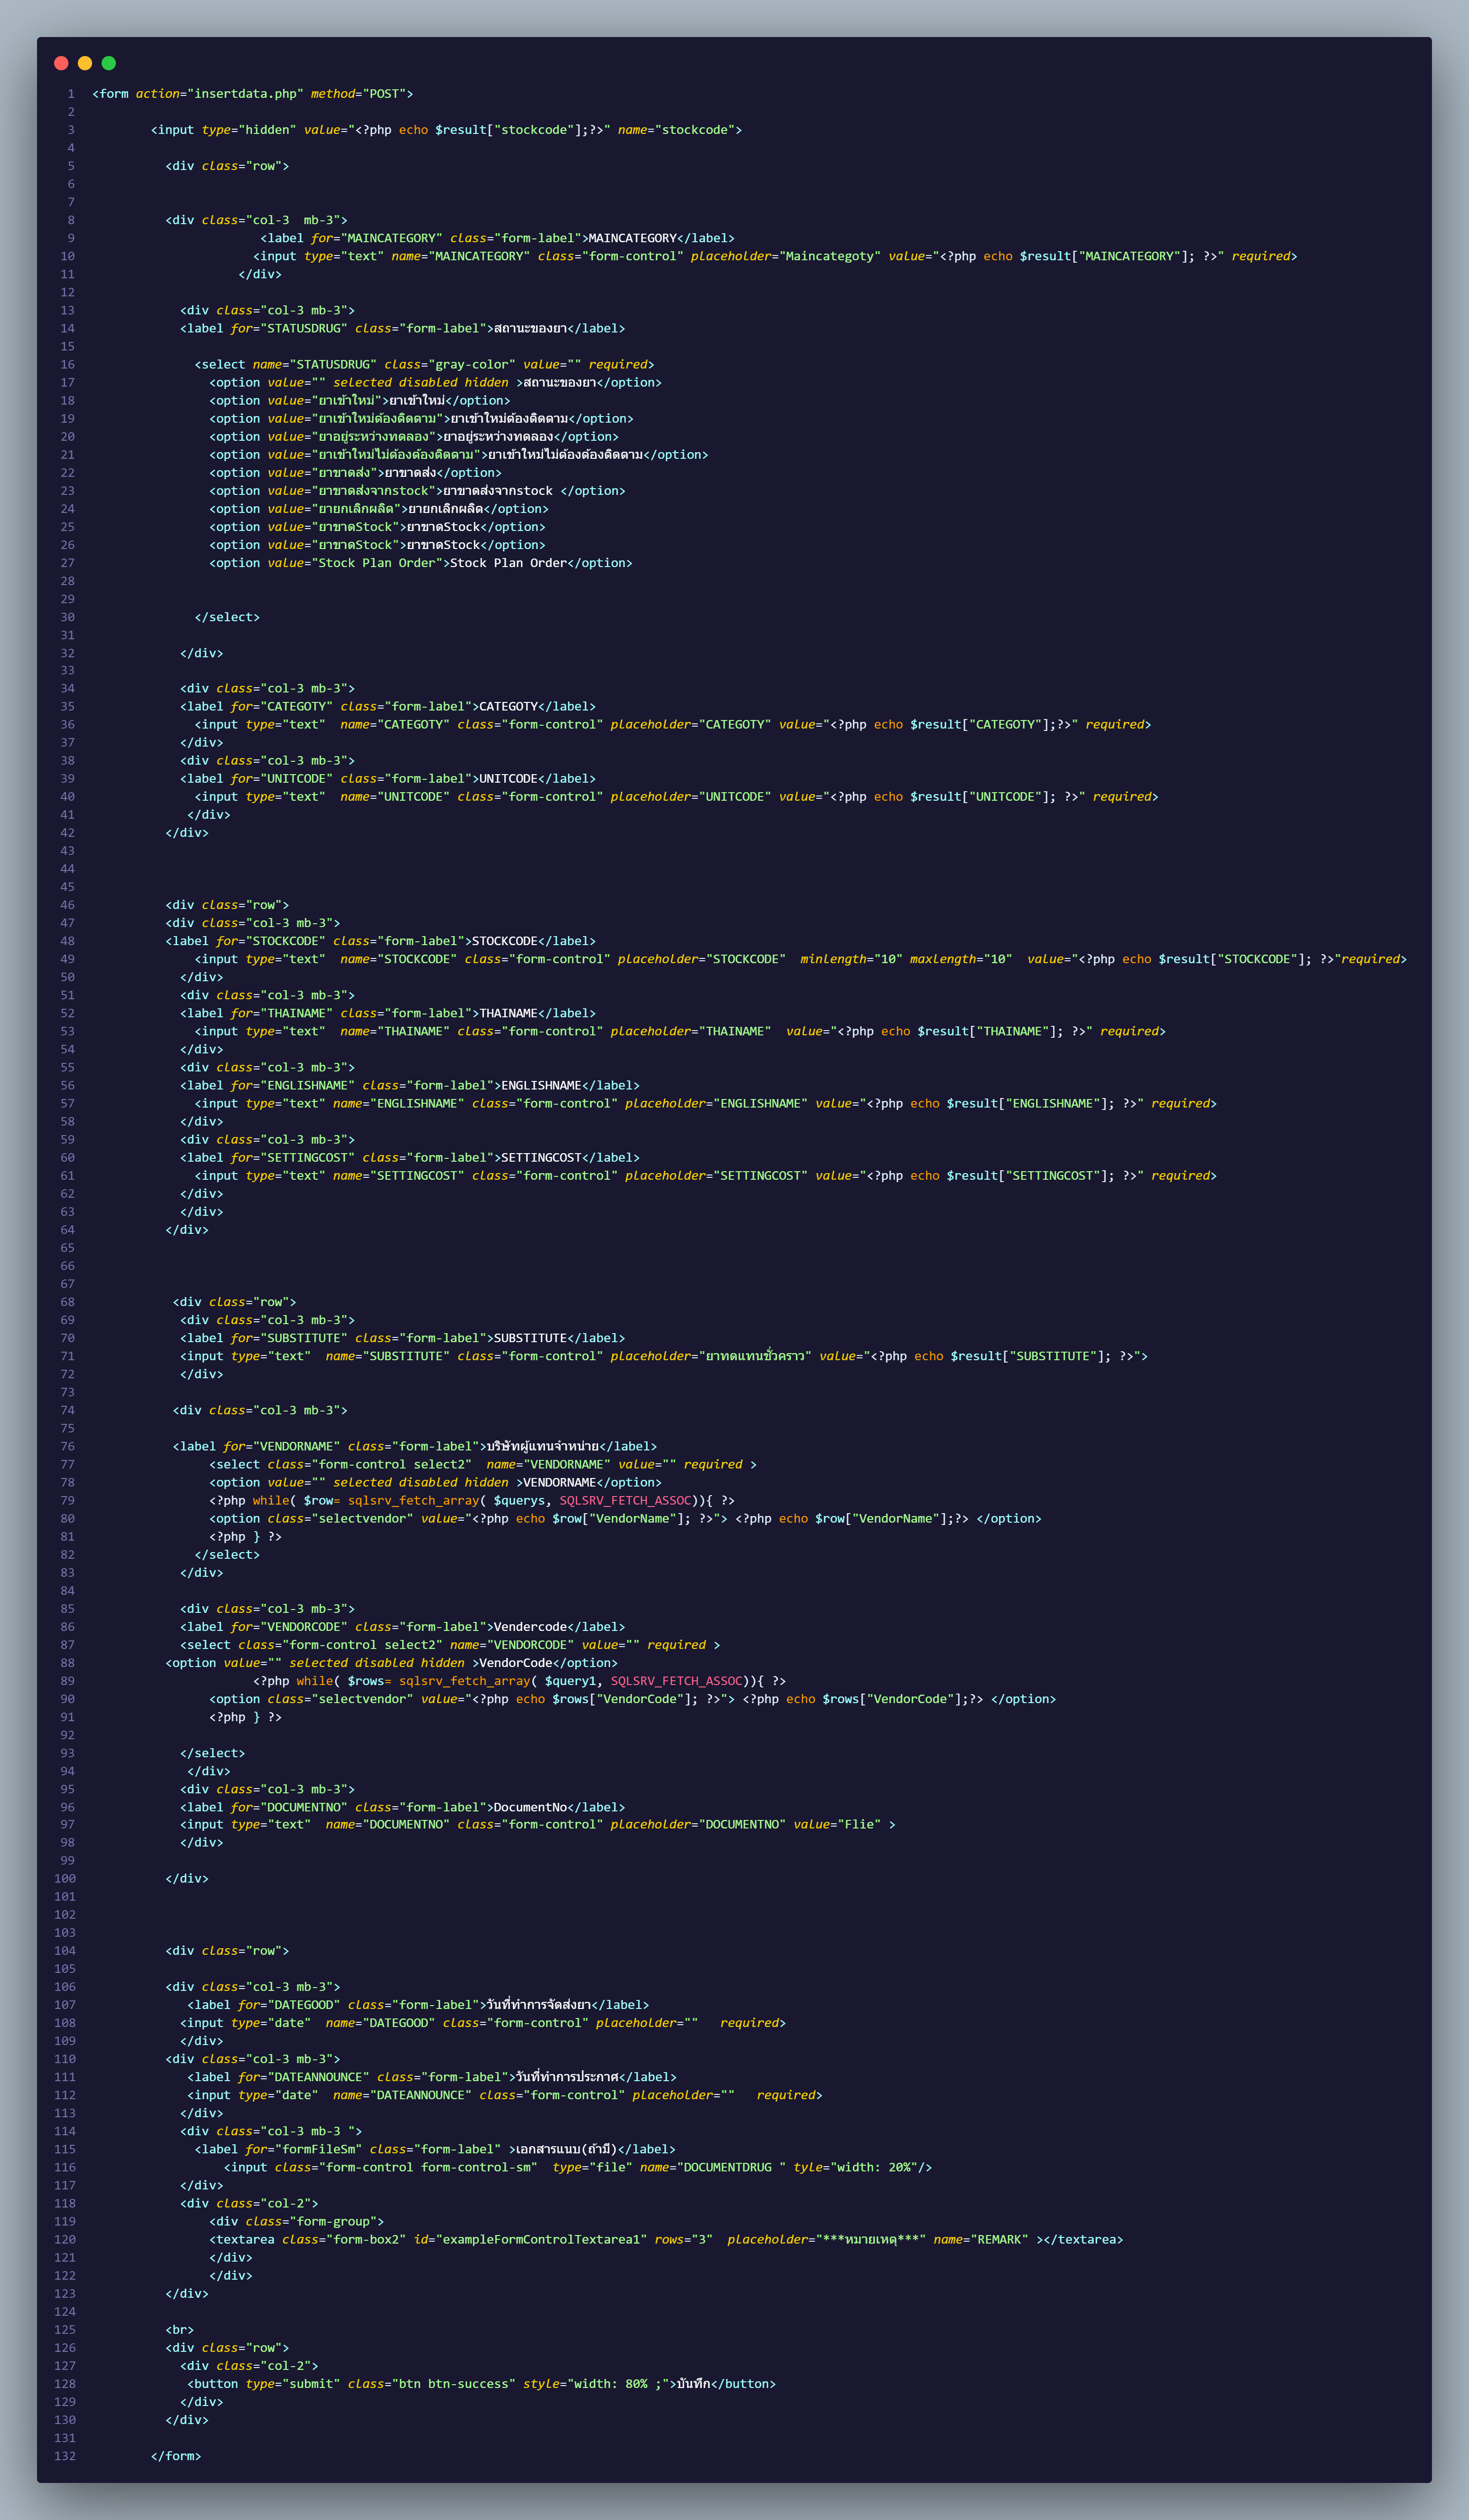Click the maxlength="10" attribute on line 49

pos(961,959)
